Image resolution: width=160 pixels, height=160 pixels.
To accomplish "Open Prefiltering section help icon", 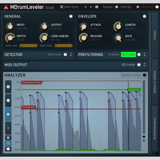I will point(139,55).
